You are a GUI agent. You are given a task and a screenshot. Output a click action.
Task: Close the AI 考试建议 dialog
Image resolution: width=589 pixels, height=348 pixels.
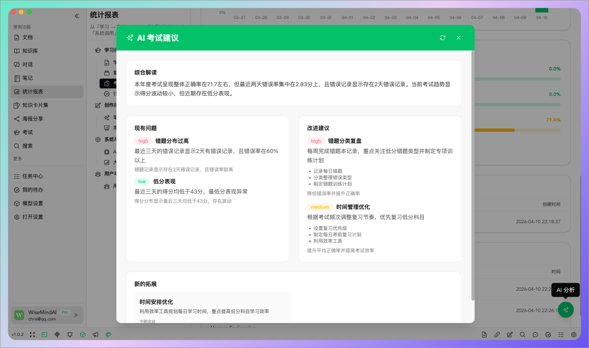459,38
